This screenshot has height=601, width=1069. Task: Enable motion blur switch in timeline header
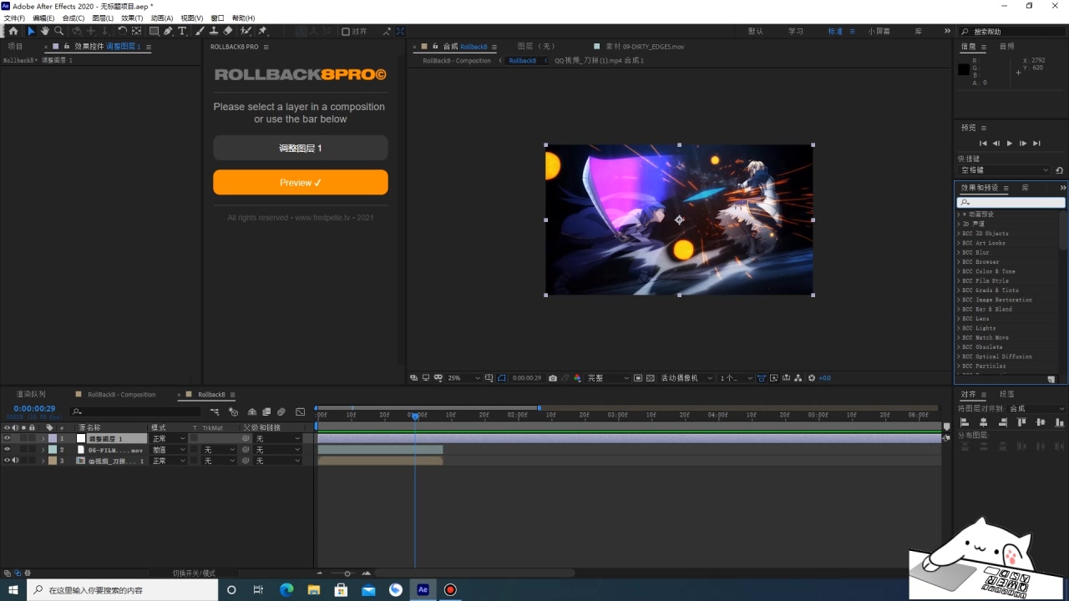tap(281, 412)
